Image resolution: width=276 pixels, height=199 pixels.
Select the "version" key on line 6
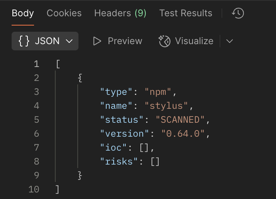click(x=124, y=134)
